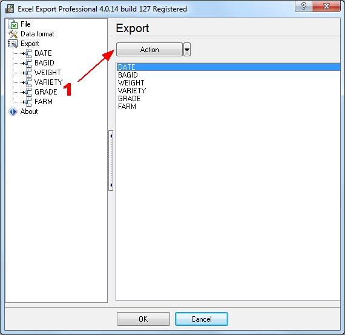Click the Export notebook icon in tree

click(x=13, y=44)
